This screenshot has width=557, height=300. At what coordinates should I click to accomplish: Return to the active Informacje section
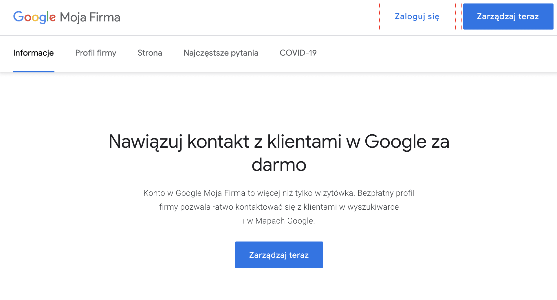(34, 53)
